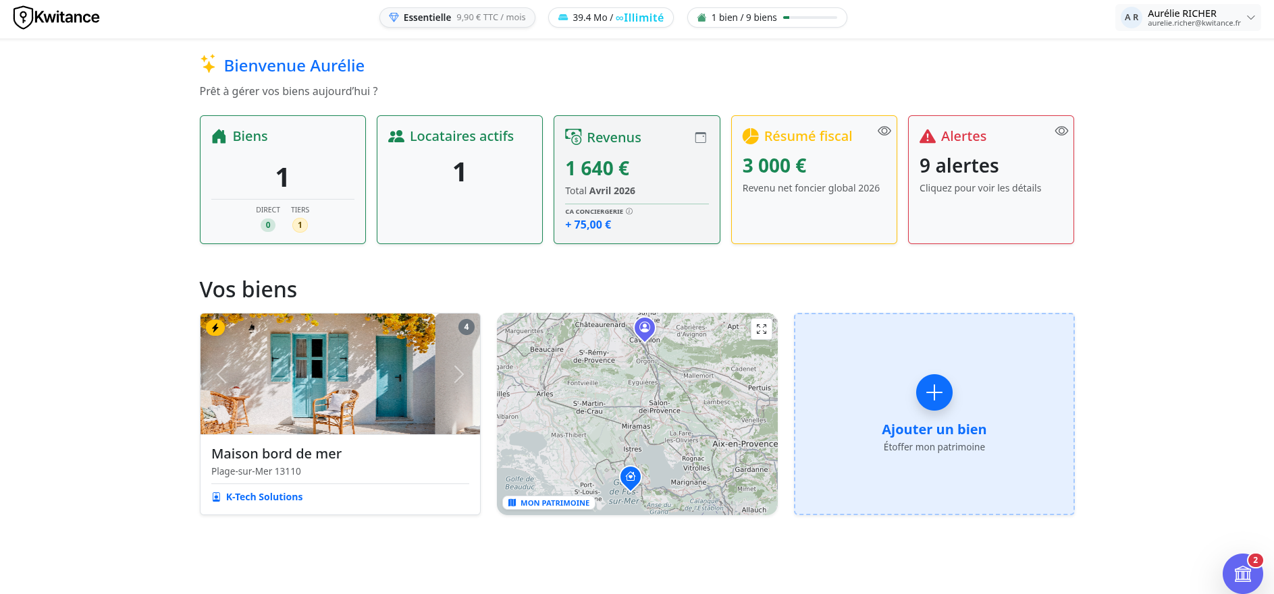Click the CA Conciergerie info icon
1274x594 pixels.
629,211
